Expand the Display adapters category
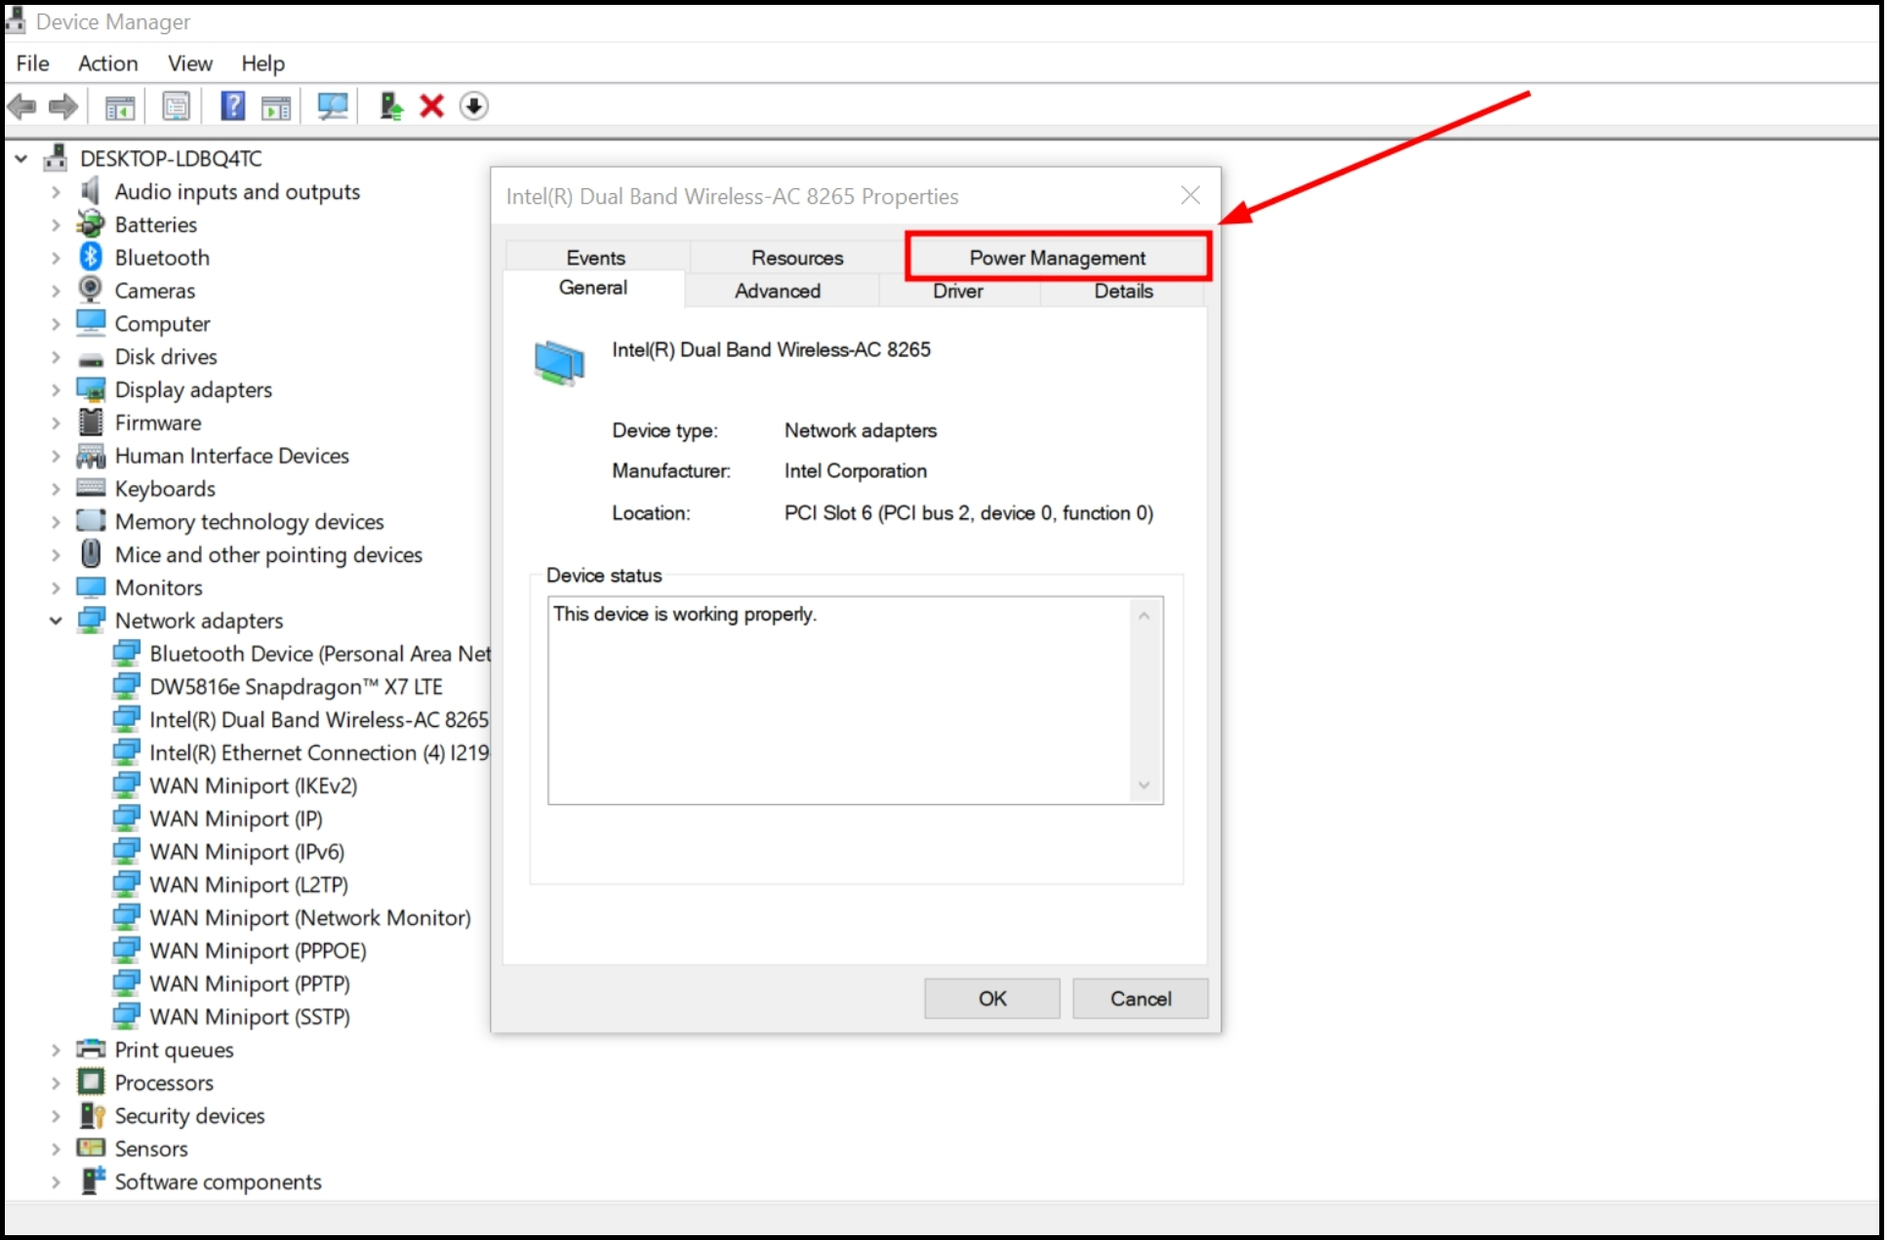Viewport: 1889px width, 1240px height. pyautogui.click(x=56, y=389)
